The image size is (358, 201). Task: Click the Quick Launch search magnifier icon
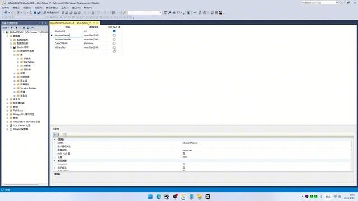pos(337,2)
